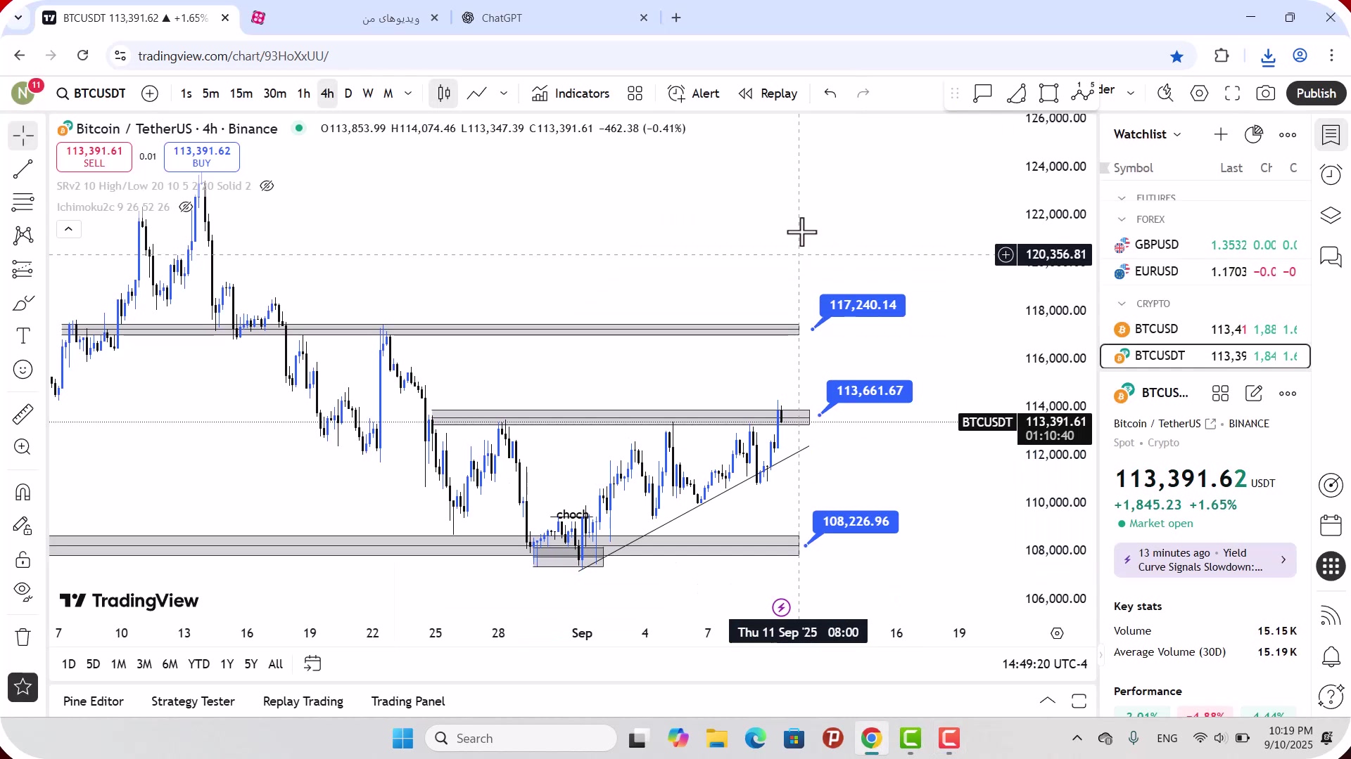
Task: Select the brush drawing tool
Action: 23,303
